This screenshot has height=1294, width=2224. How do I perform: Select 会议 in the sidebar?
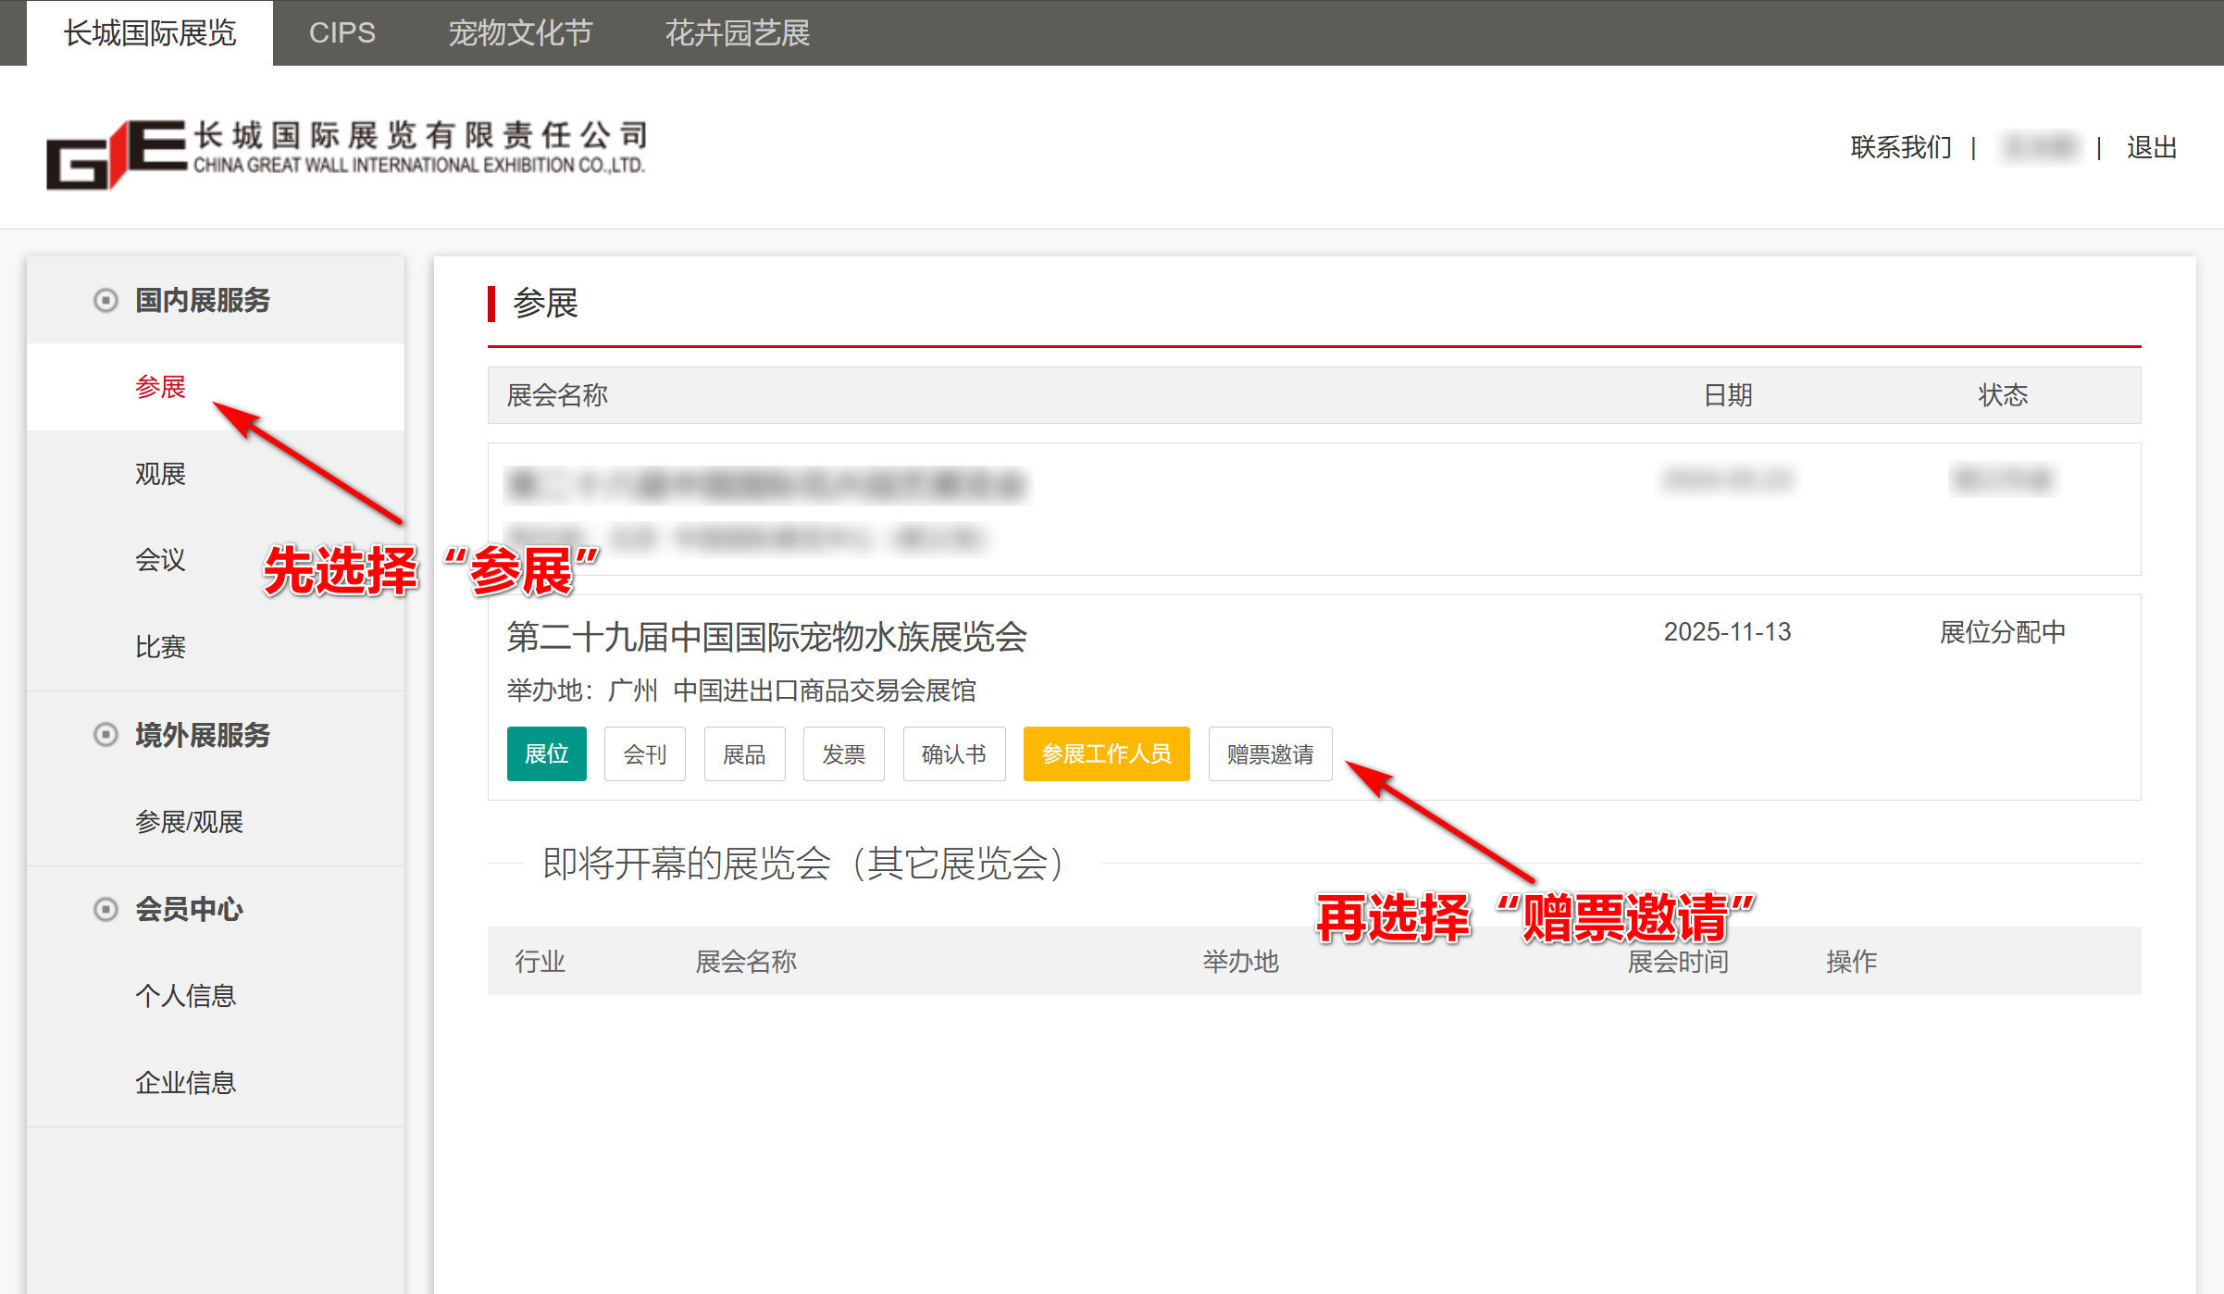click(x=160, y=560)
